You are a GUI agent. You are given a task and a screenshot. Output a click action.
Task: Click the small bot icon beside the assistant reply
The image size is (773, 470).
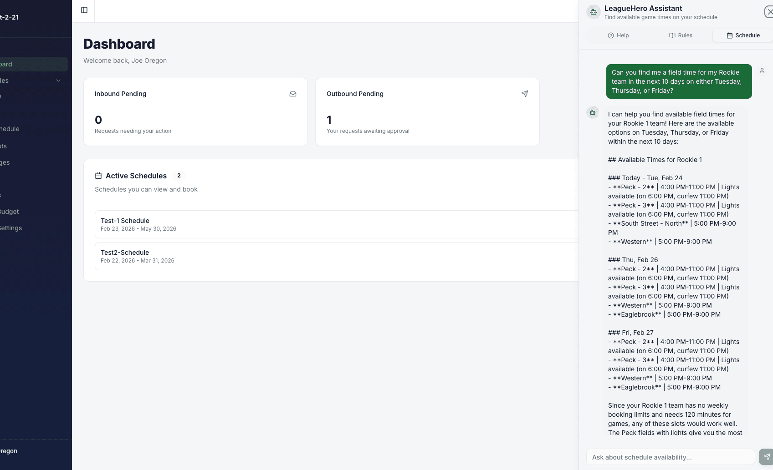tap(593, 112)
